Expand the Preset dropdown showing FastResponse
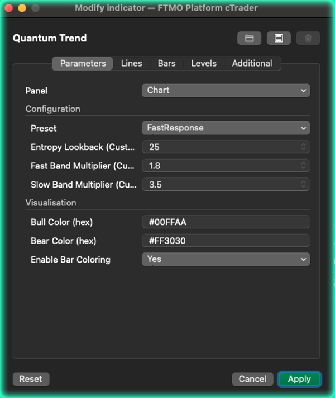335x398 pixels. (x=226, y=128)
